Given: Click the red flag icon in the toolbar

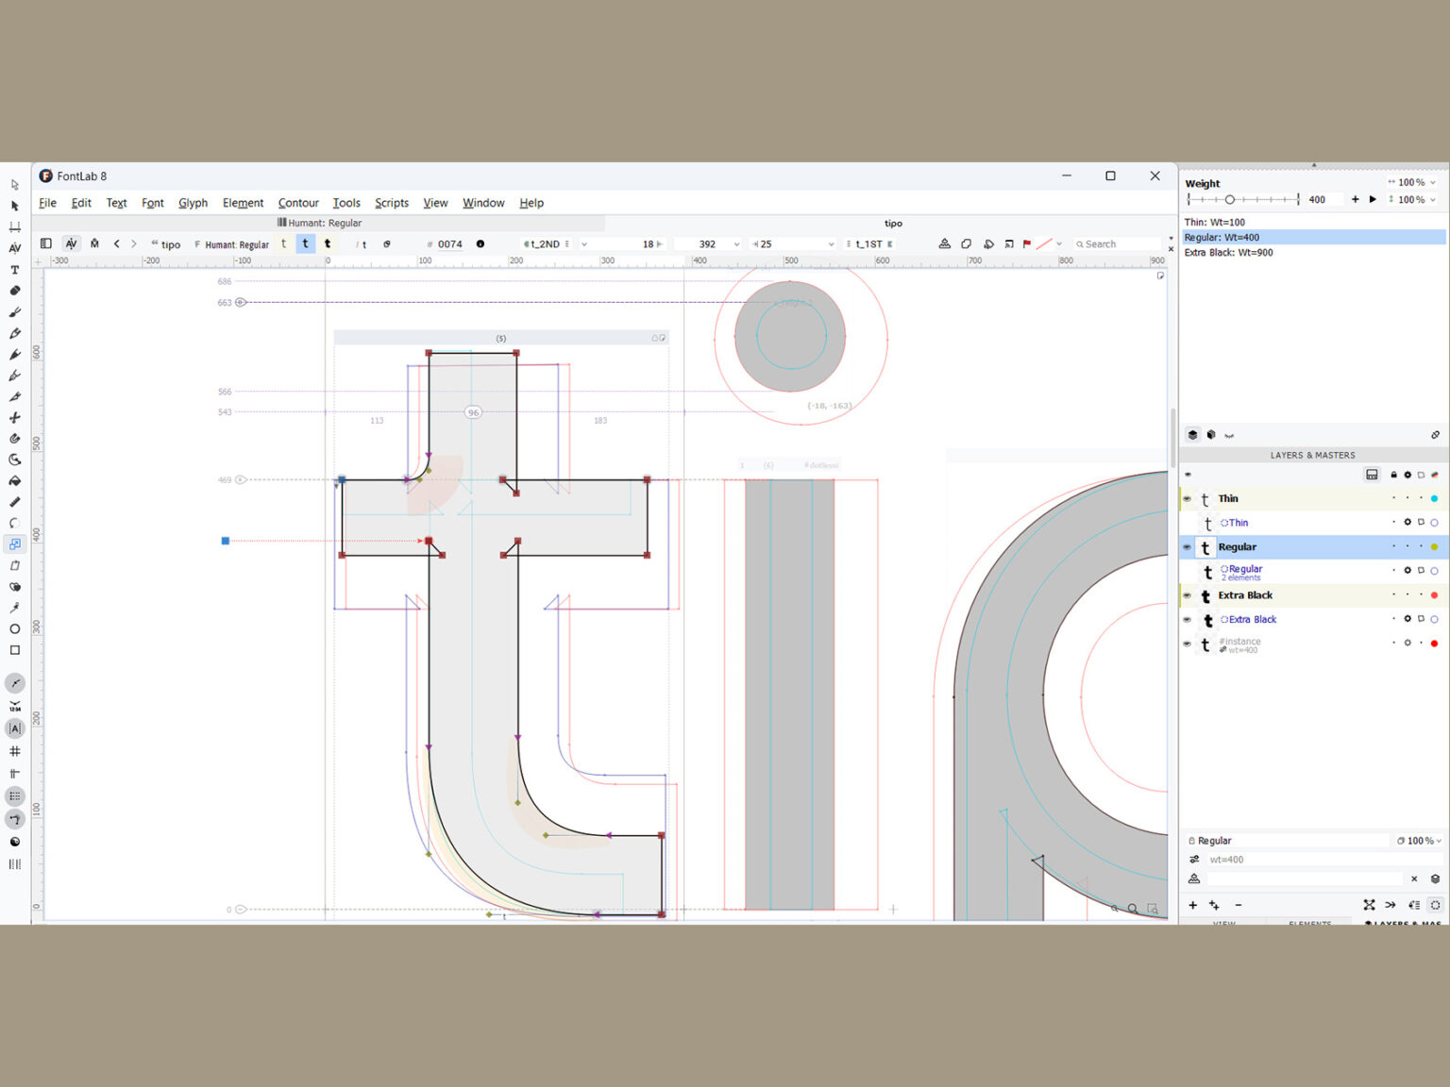Looking at the screenshot, I should click(1027, 244).
